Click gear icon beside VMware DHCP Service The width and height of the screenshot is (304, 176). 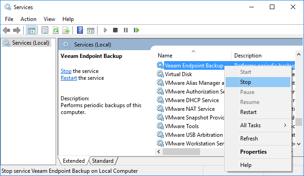pyautogui.click(x=160, y=100)
